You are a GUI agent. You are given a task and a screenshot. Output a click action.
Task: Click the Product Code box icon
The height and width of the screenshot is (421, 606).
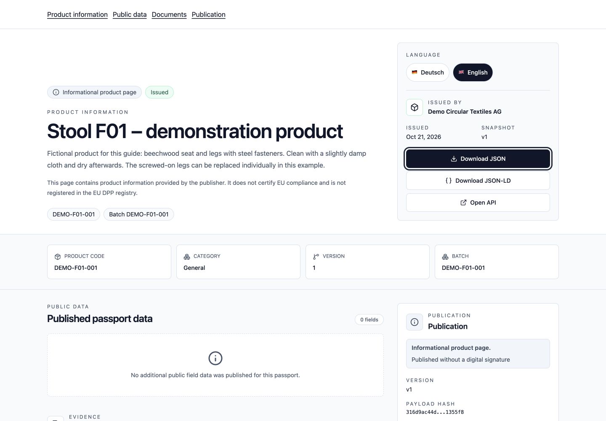tap(58, 257)
